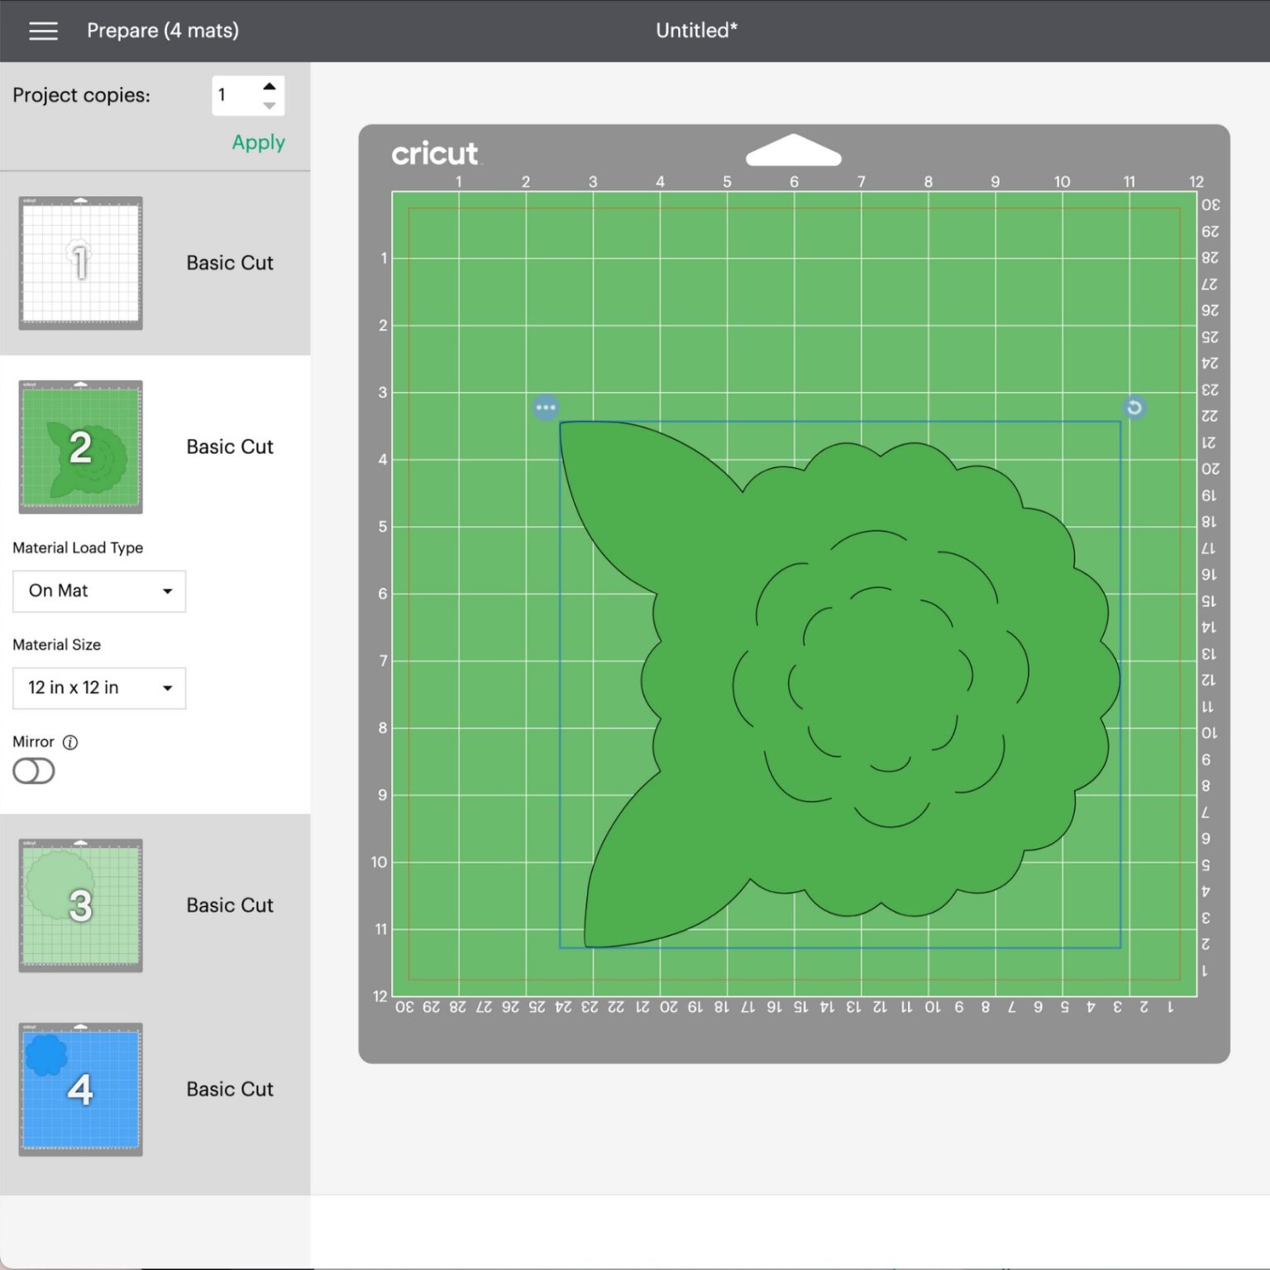Screen dimensions: 1270x1270
Task: Click Basic Cut label for mat 4
Action: tap(230, 1089)
